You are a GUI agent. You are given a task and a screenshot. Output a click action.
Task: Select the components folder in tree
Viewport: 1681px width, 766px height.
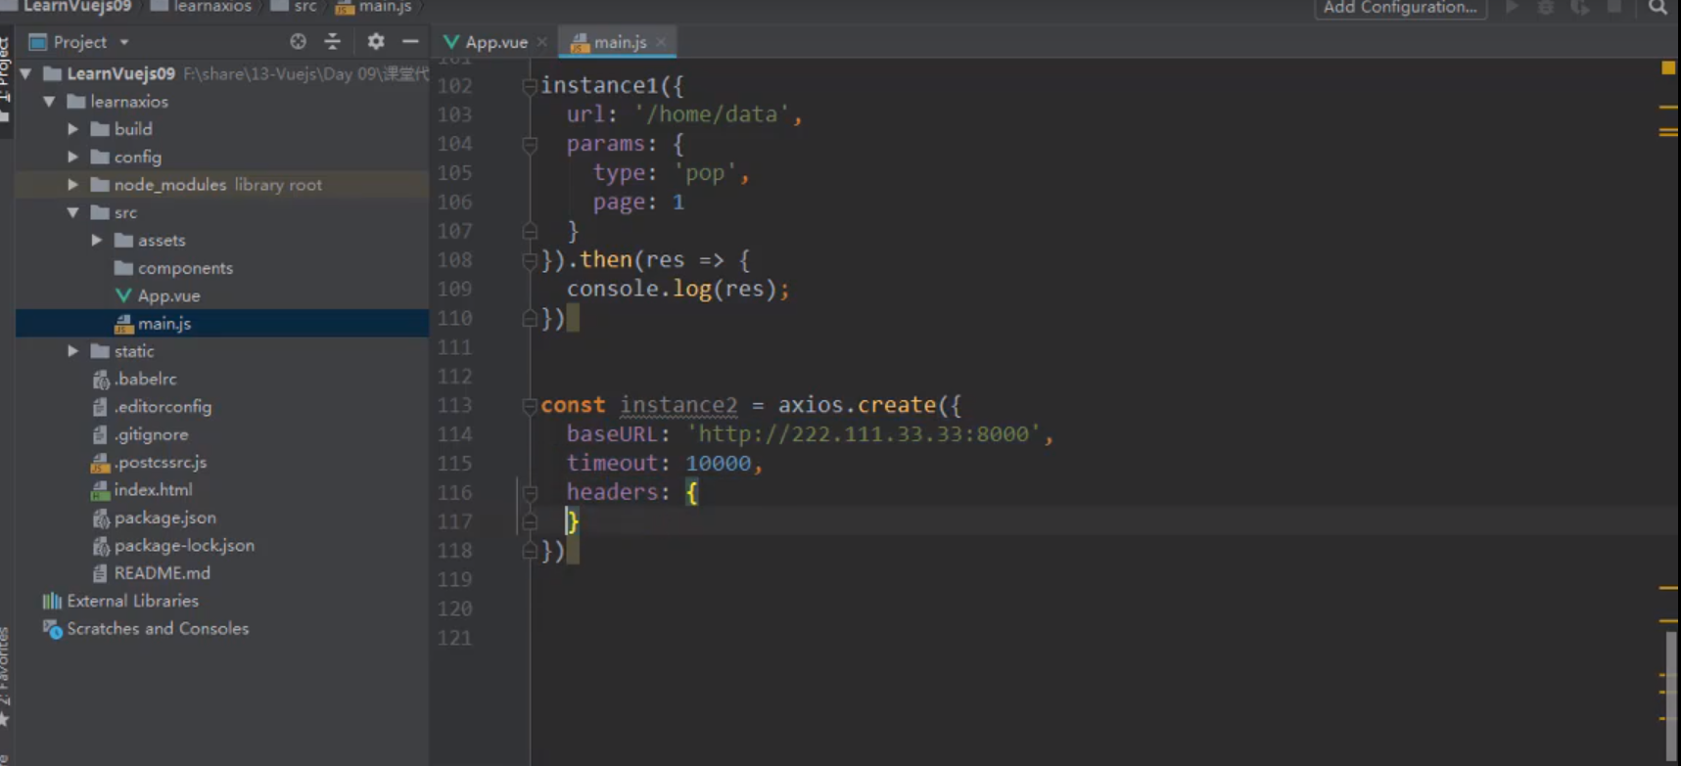click(x=185, y=268)
